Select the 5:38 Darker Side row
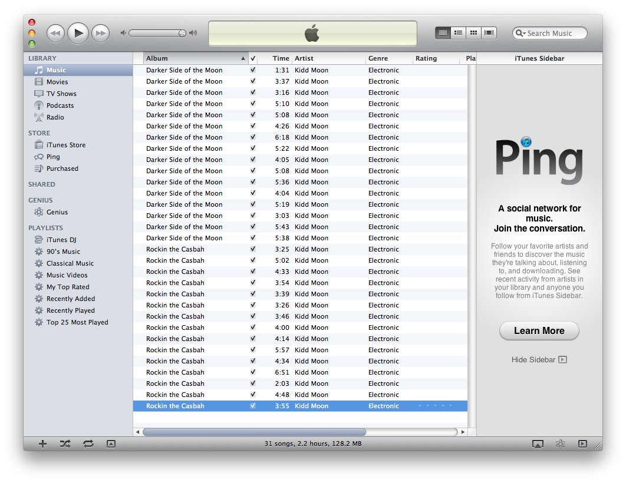626x483 pixels. pyautogui.click(x=300, y=238)
